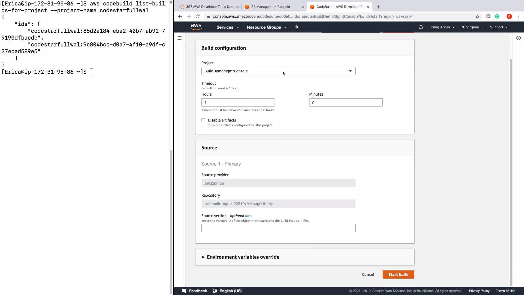Open the Services menu dropdown
This screenshot has height=295, width=524.
point(227,27)
